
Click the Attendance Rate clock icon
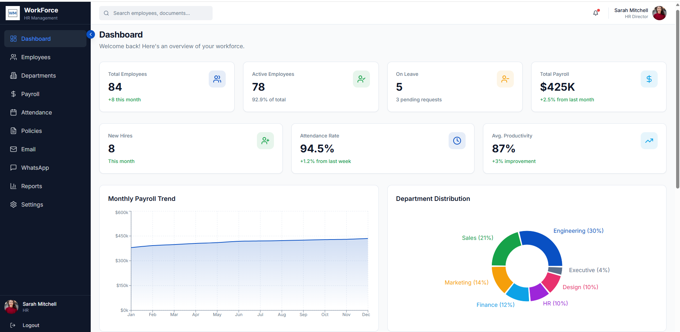pos(457,141)
